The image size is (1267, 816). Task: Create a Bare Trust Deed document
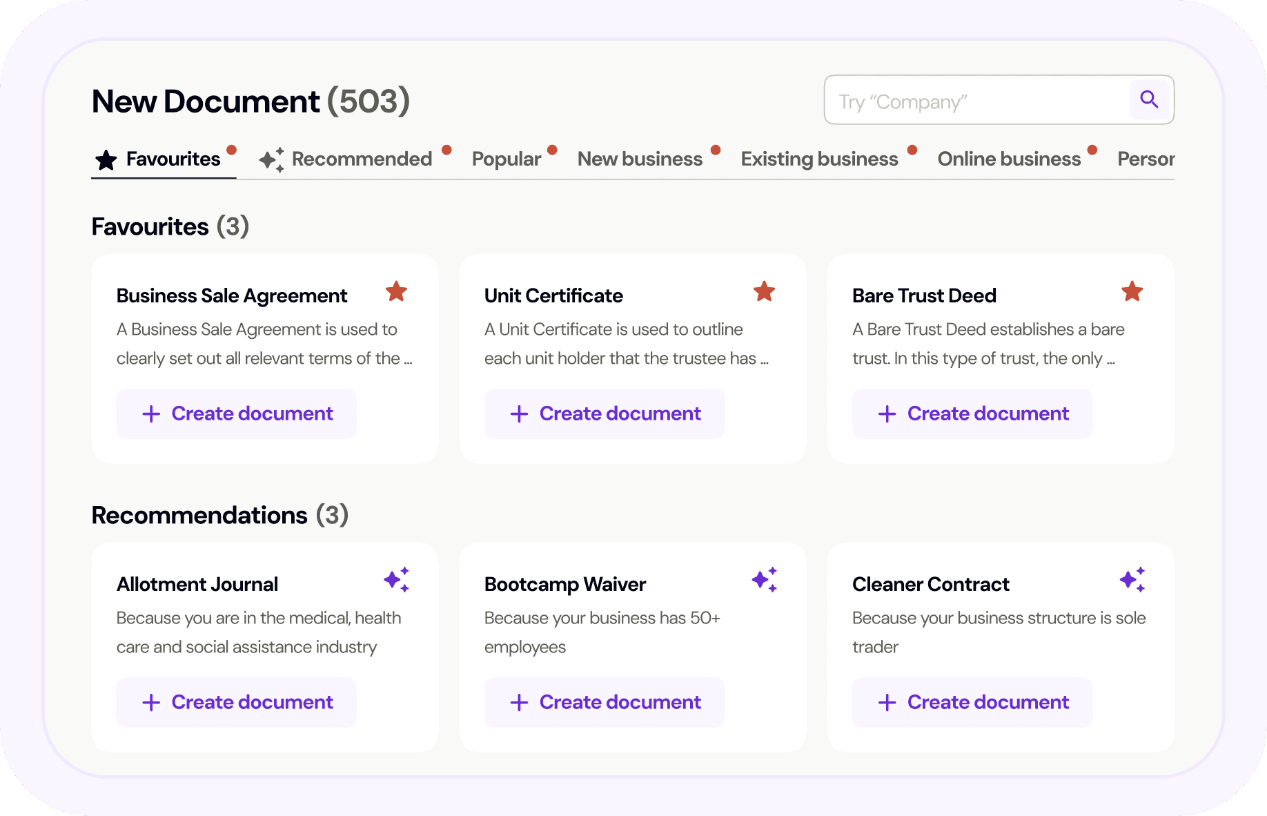pyautogui.click(x=972, y=414)
